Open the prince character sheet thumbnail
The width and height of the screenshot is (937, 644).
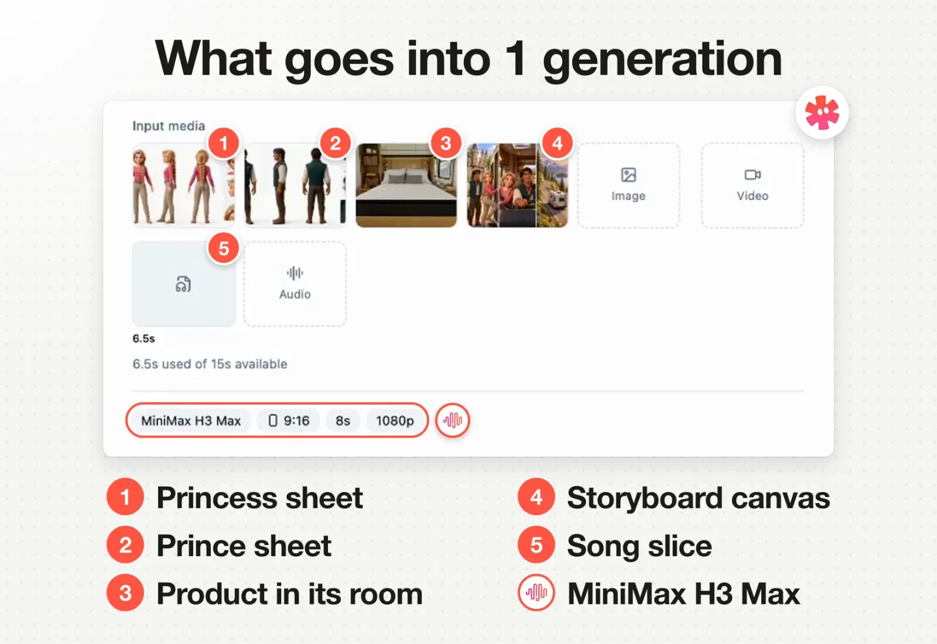[x=295, y=185]
